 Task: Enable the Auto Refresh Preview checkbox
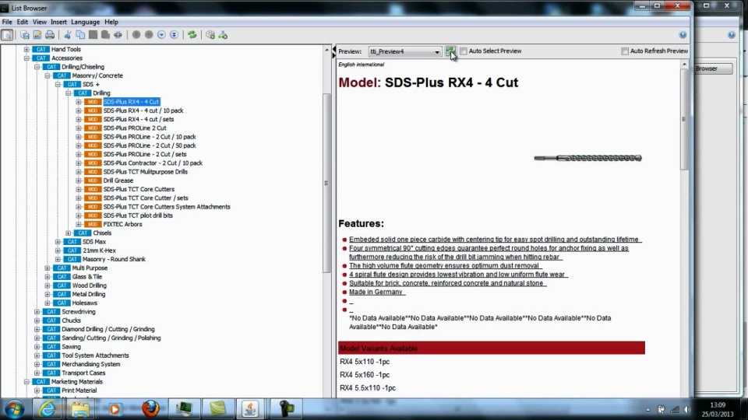pos(625,51)
